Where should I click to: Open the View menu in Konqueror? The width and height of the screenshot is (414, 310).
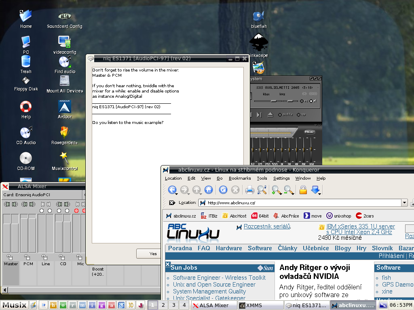click(x=206, y=178)
